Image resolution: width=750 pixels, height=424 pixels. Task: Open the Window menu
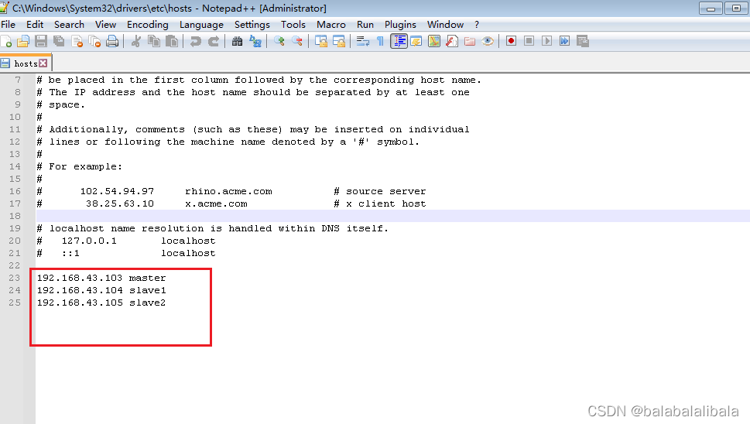click(x=445, y=25)
